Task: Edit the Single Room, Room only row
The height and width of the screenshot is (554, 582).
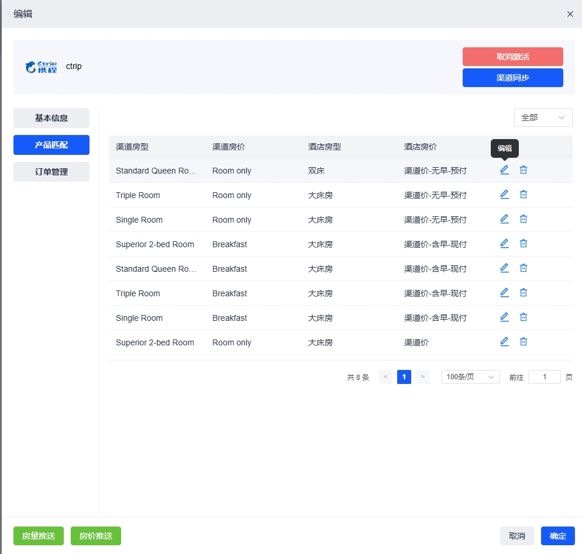Action: click(x=504, y=219)
